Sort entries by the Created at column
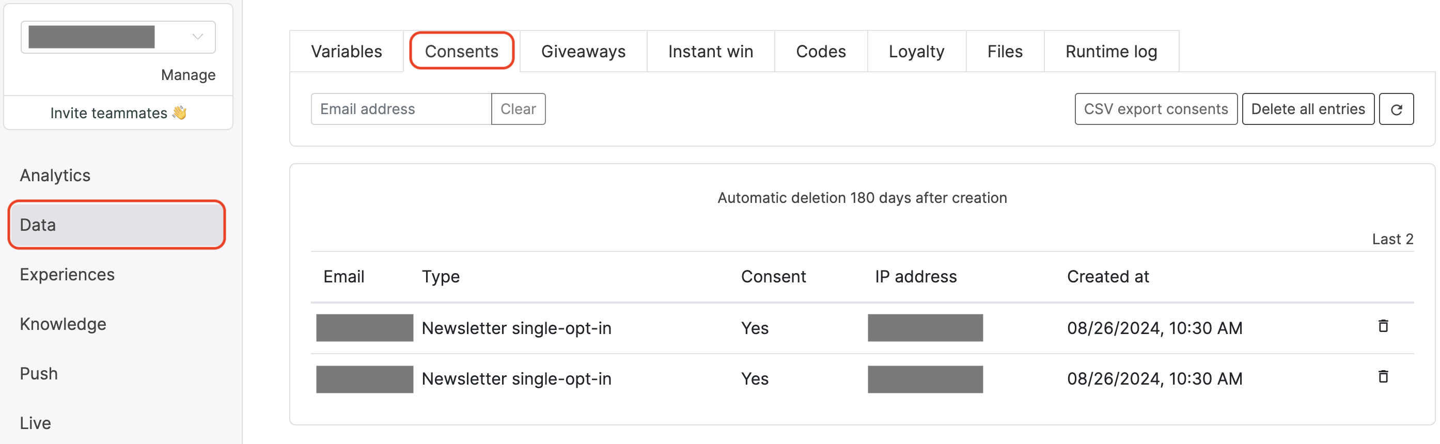 (x=1107, y=276)
